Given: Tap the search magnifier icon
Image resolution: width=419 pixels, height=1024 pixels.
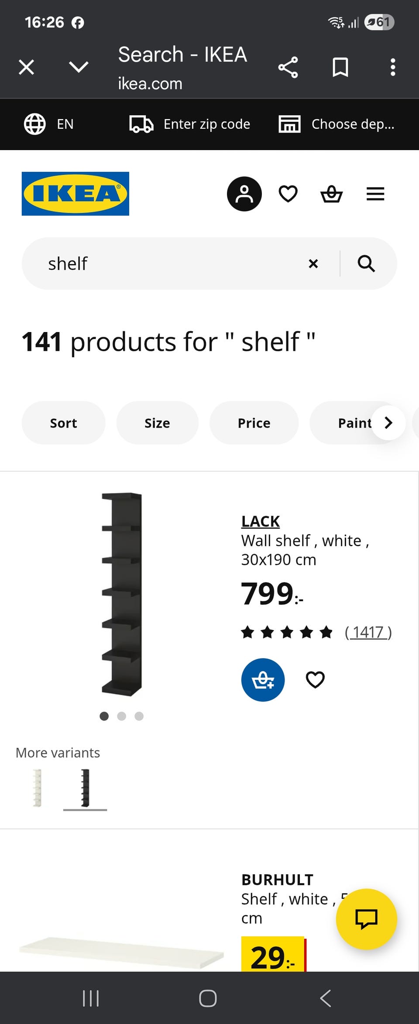Looking at the screenshot, I should (x=366, y=264).
